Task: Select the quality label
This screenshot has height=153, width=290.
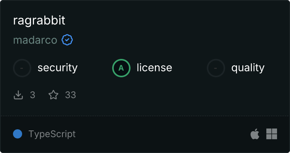Action: click(x=248, y=68)
